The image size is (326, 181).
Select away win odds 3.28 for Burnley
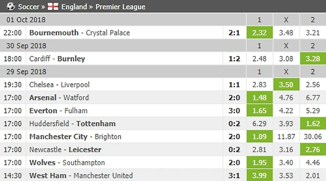tap(313, 59)
